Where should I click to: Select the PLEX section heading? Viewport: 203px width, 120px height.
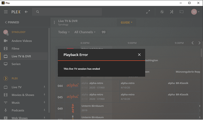coord(15,78)
